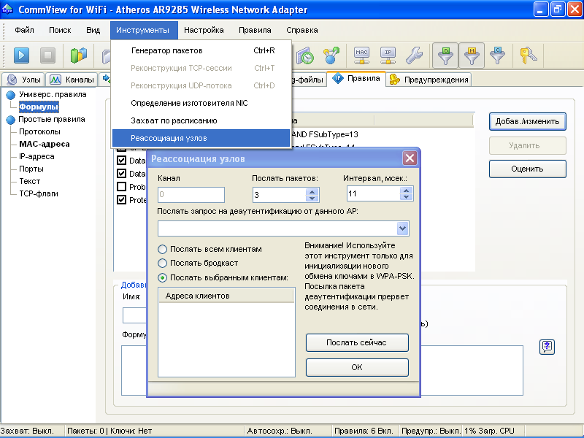Viewport: 584px width, 438px height.
Task: Select Захват по расписанию menu entry
Action: tap(201, 120)
